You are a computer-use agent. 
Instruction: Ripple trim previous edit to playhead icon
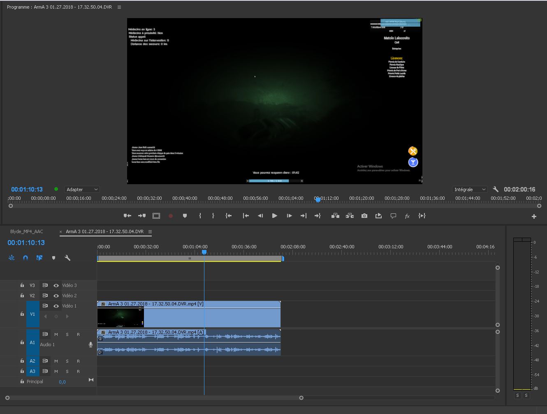point(127,216)
